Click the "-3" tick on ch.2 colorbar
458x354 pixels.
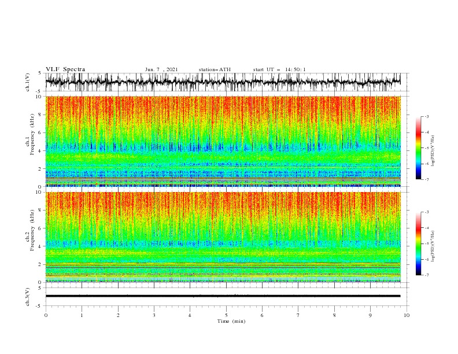click(427, 212)
